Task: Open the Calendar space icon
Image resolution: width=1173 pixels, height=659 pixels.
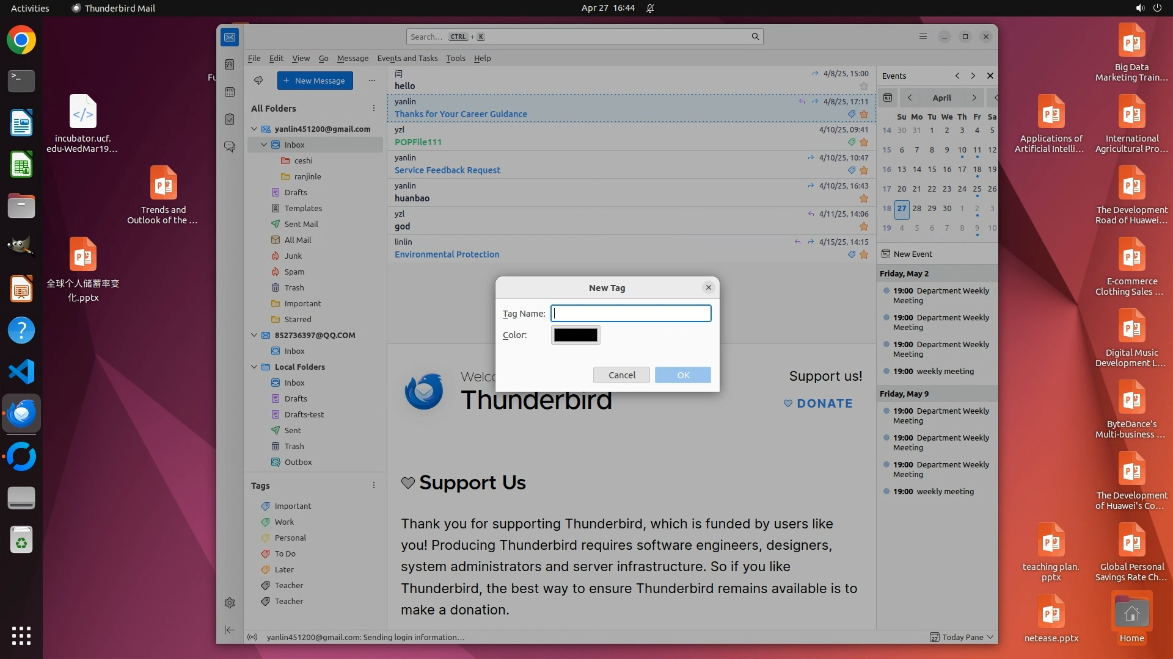Action: (x=230, y=92)
